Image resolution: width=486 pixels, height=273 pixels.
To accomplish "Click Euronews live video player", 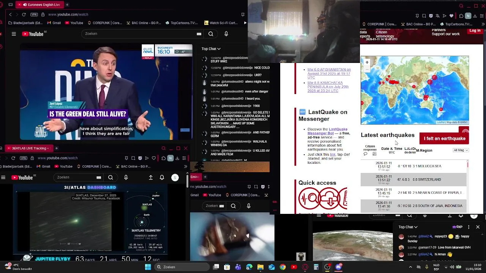I will 106,92.
